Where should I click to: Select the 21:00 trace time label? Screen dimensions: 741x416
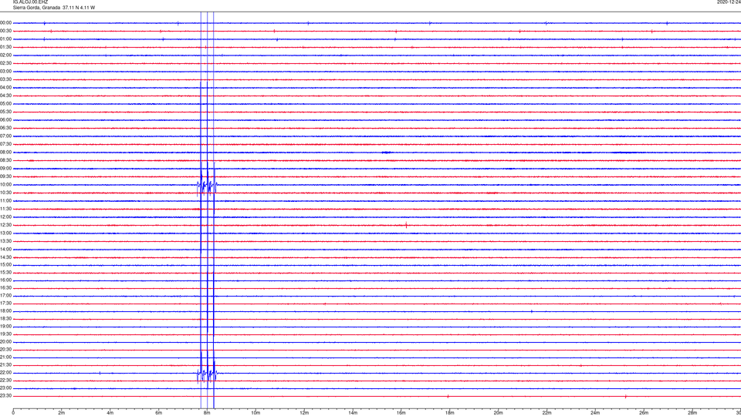[5, 357]
